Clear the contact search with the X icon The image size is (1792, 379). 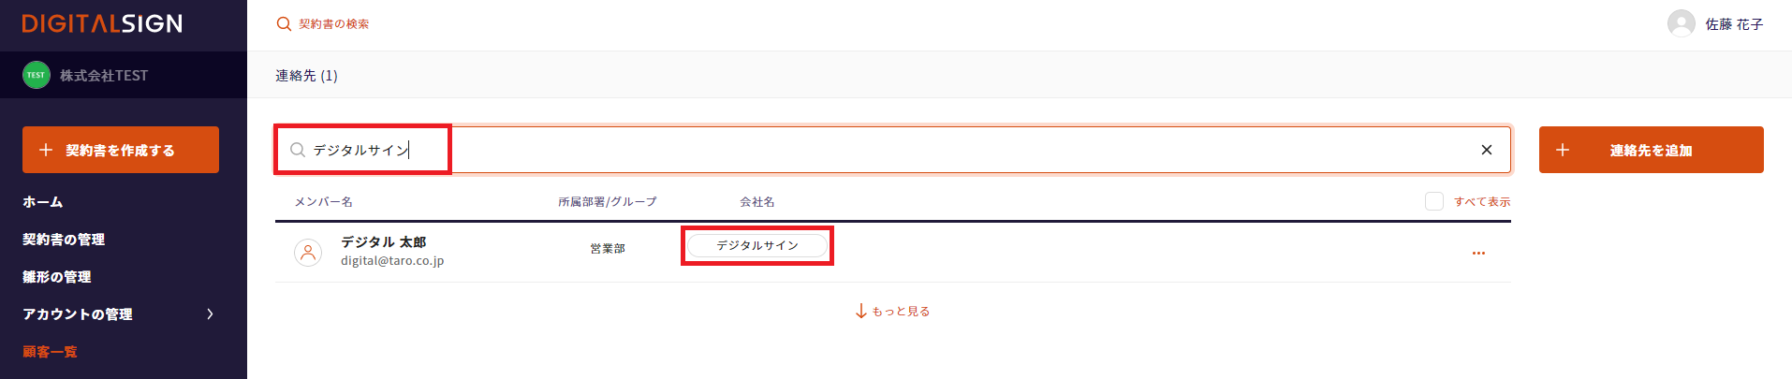click(x=1486, y=150)
